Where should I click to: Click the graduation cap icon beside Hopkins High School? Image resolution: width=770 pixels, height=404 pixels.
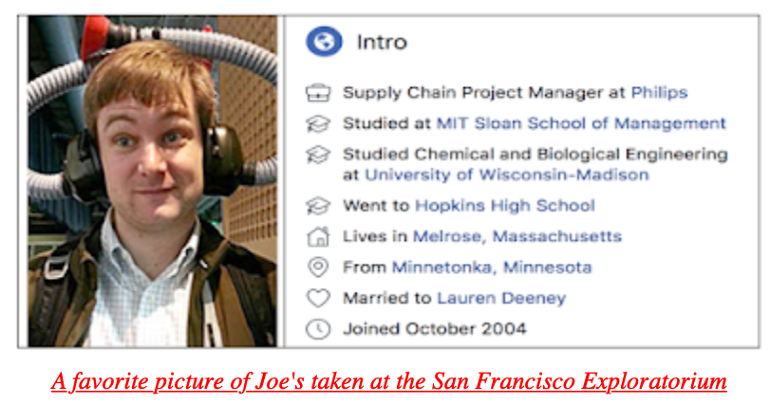tap(317, 206)
